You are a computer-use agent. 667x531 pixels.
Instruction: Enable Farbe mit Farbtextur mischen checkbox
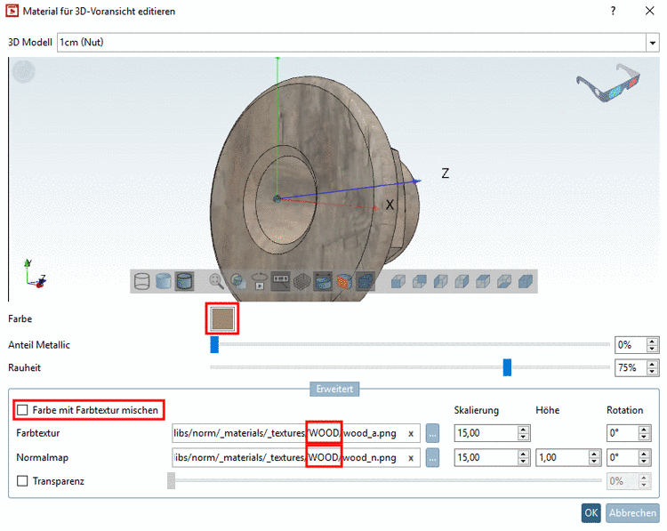[22, 410]
